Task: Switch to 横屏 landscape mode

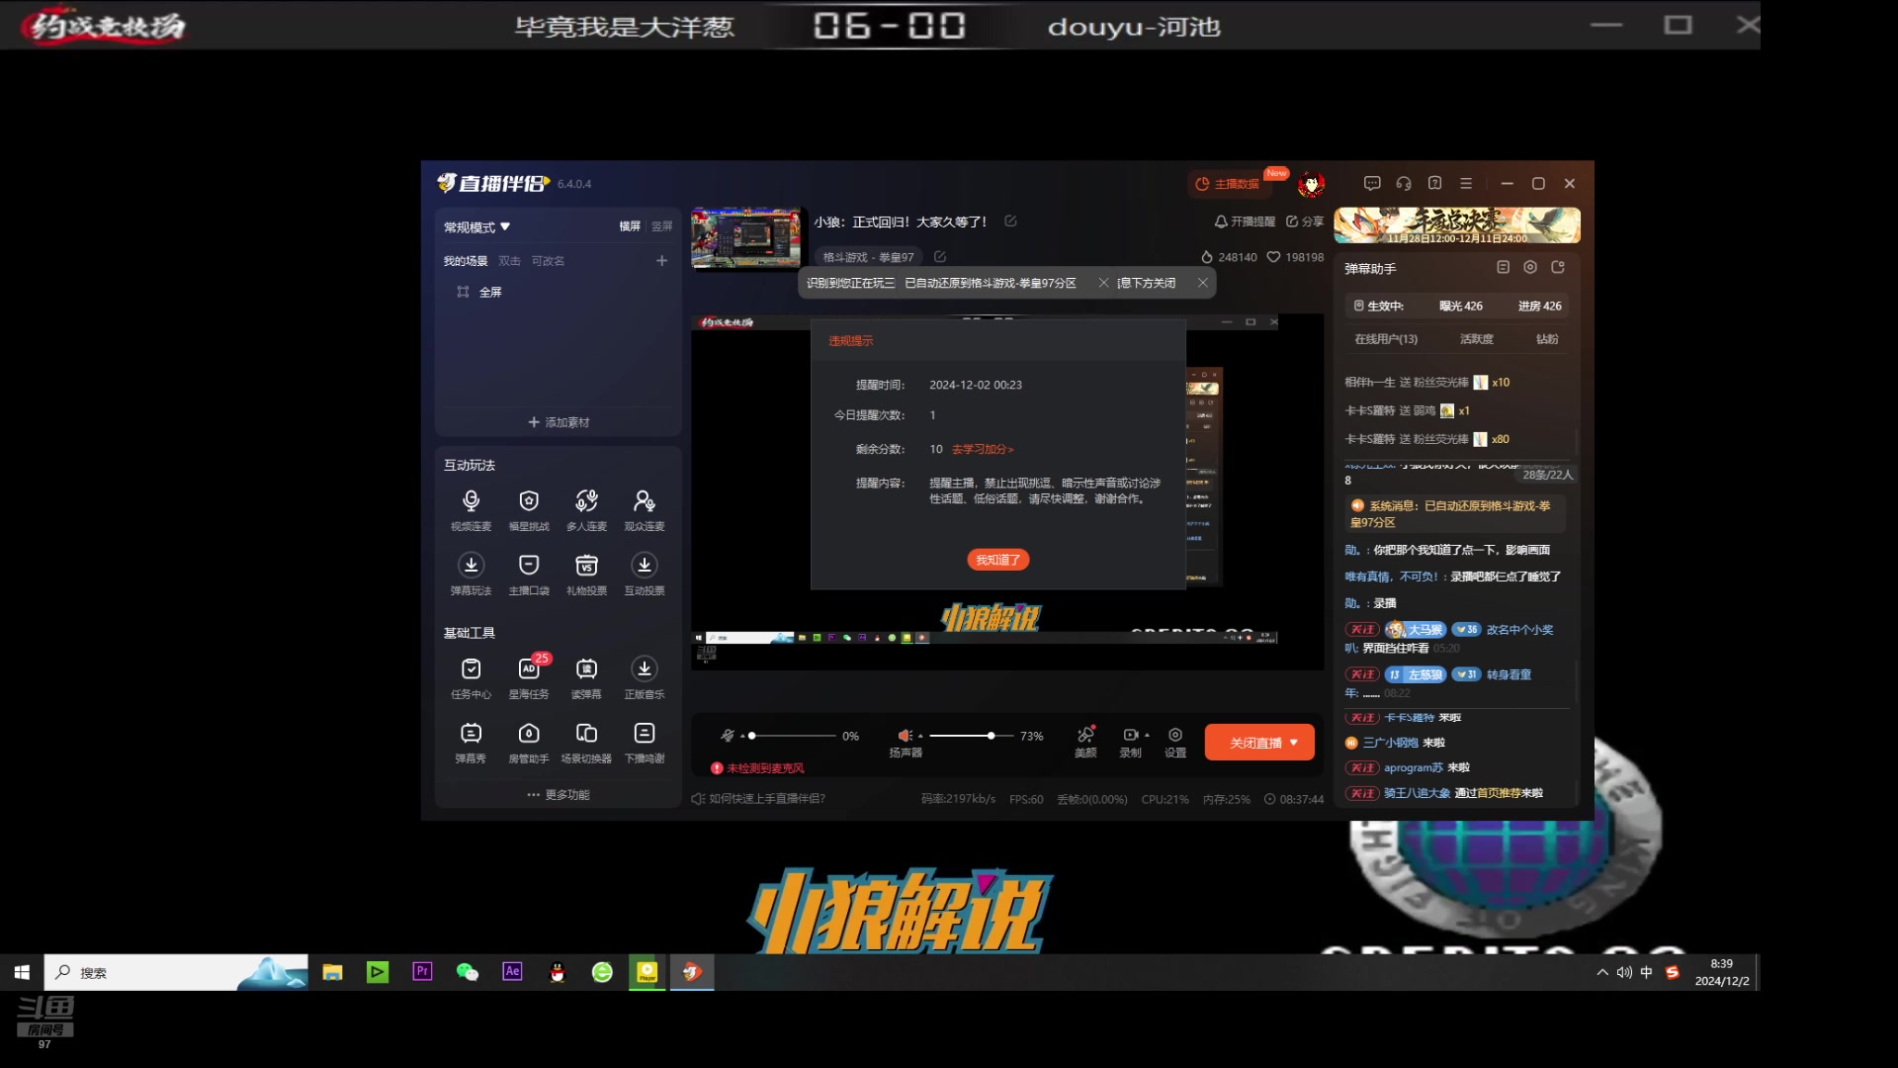Action: coord(630,226)
